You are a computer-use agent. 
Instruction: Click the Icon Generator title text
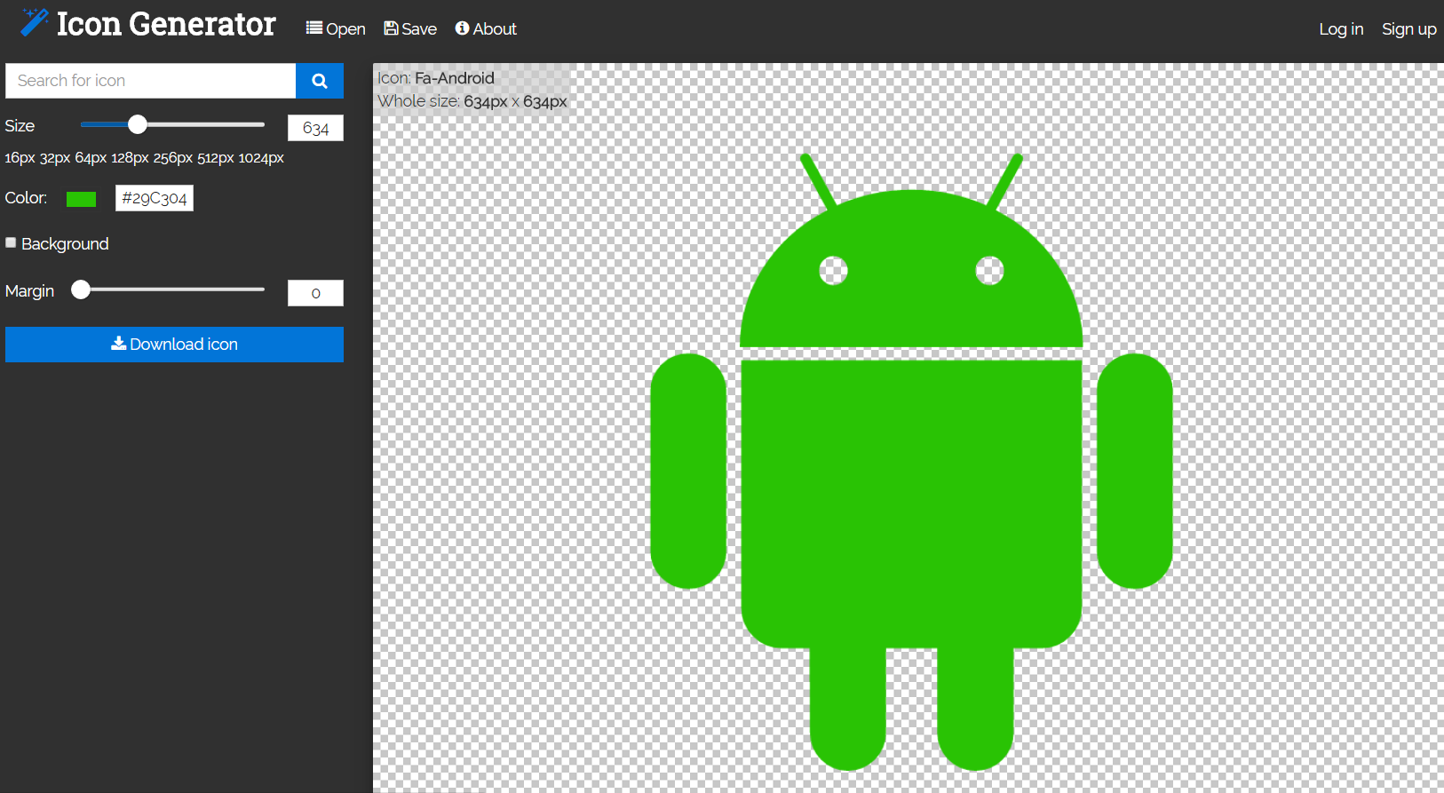166,24
